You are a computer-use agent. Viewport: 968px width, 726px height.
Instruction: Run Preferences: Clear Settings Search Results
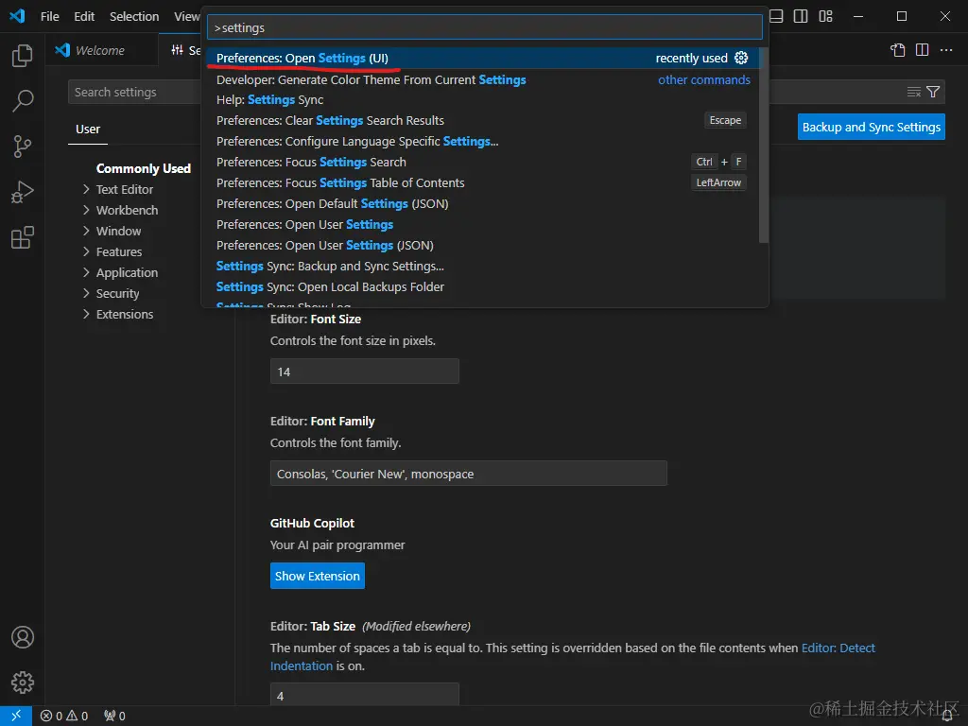481,120
